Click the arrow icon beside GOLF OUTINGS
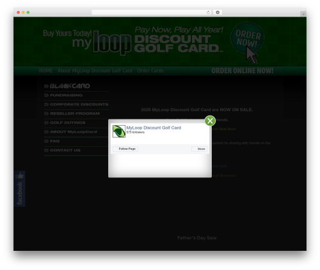 pyautogui.click(x=47, y=123)
